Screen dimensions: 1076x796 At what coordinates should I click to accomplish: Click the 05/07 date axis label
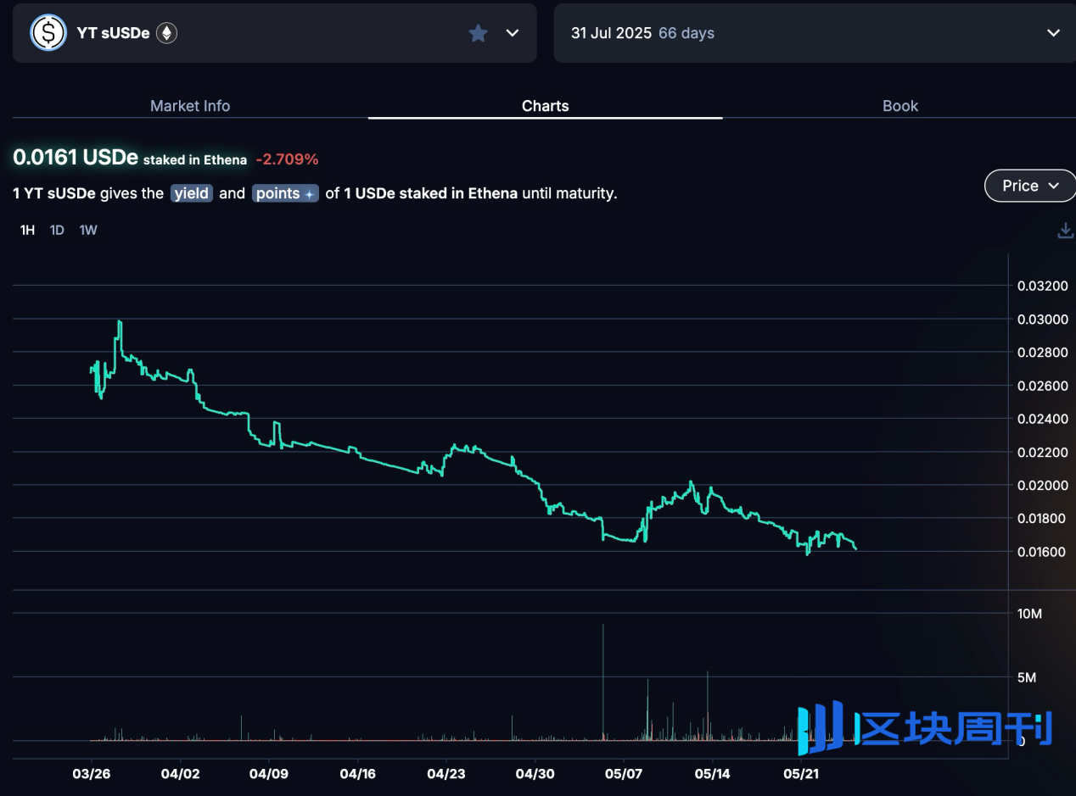pos(624,774)
